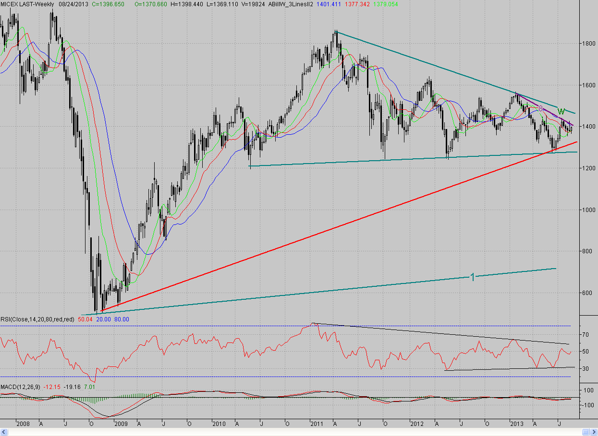598x436 pixels.
Task: Click the 2009 year marker on time axis
Action: (121, 424)
